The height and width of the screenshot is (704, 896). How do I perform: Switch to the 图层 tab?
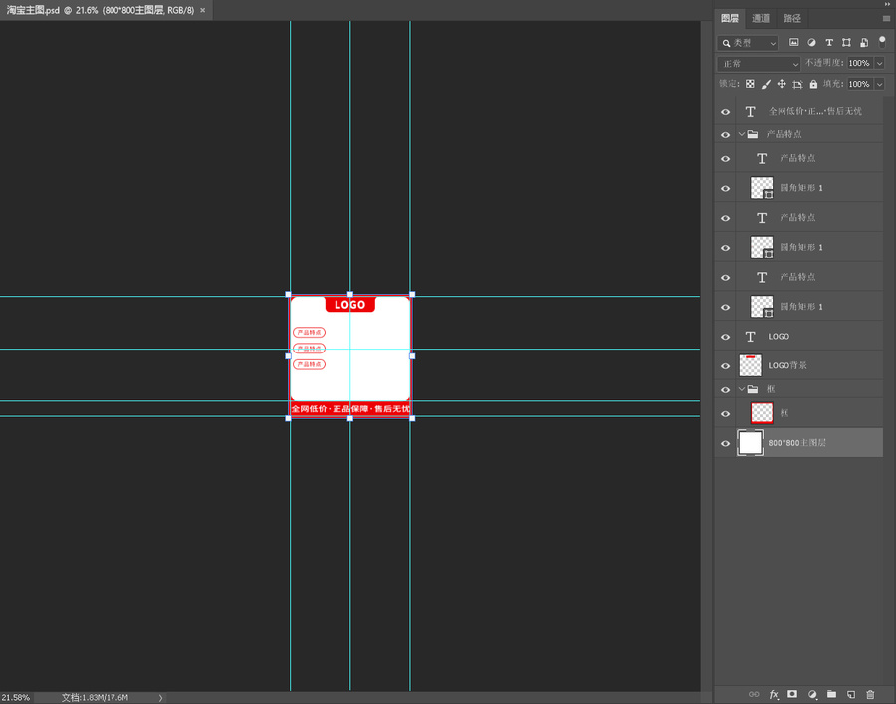tap(729, 18)
